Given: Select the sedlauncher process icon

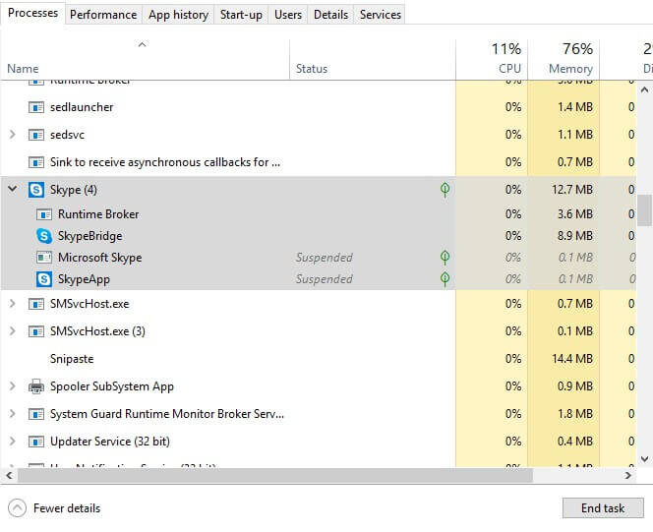Looking at the screenshot, I should tap(36, 107).
